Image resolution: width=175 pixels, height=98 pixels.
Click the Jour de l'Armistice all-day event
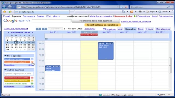pos(89,35)
